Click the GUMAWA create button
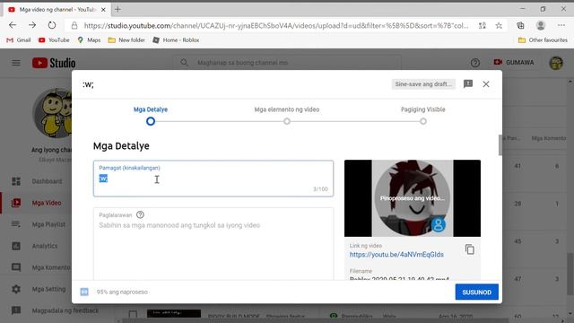 coord(514,63)
